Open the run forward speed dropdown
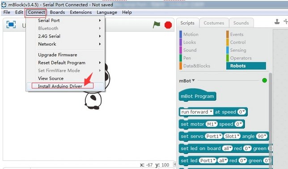288x169 pixels. [x=241, y=112]
